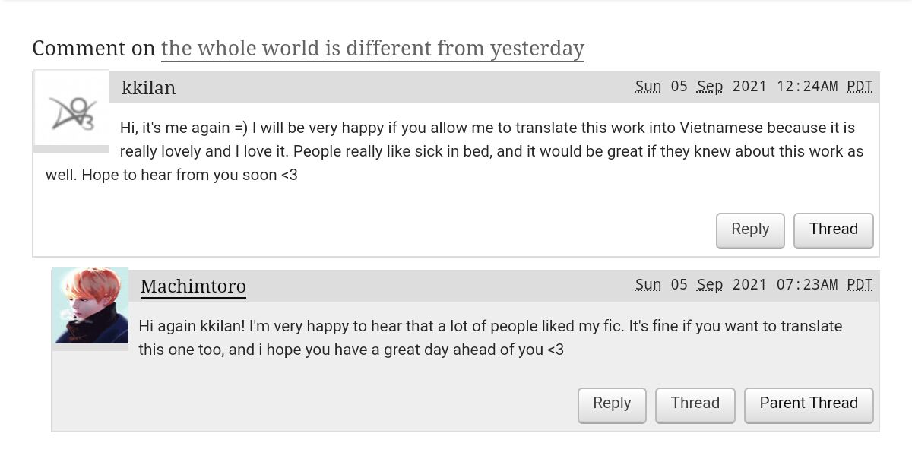Click the kkilan username in comment header
The width and height of the screenshot is (912, 462).
tap(148, 88)
